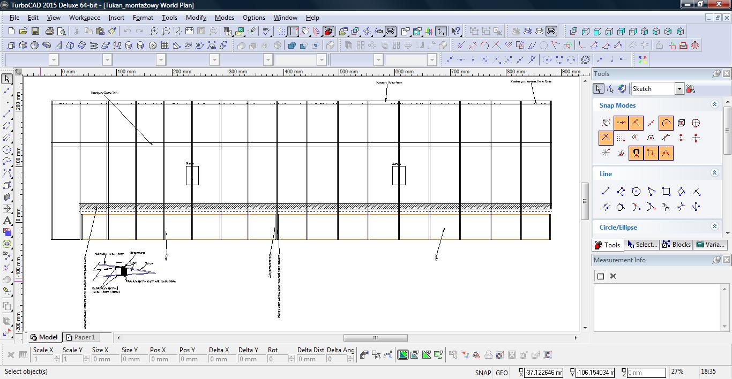Click the spell check ABC icon
The image size is (732, 379).
pos(266,32)
